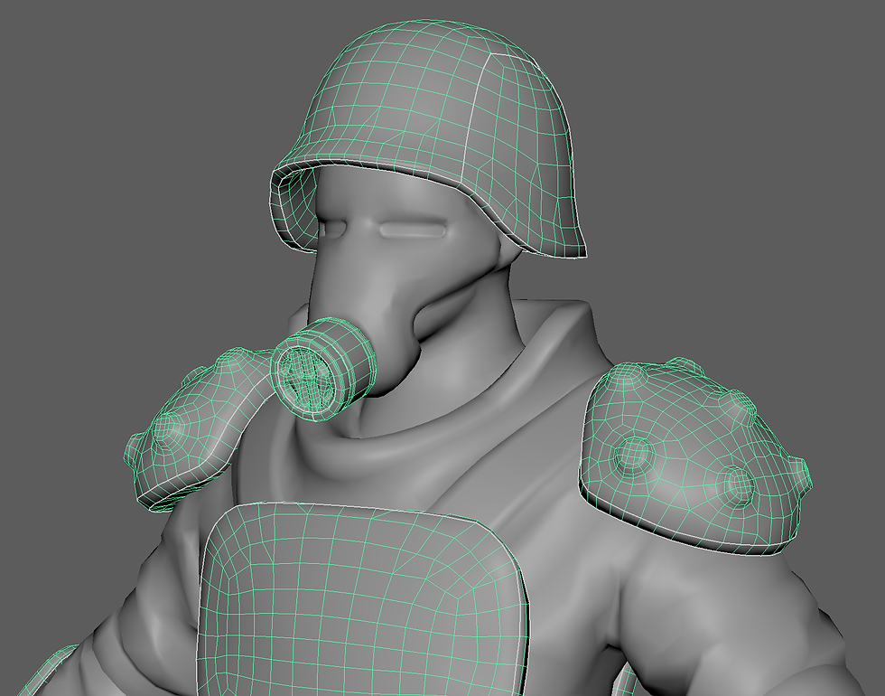
Task: Select the chest armor plate mesh
Action: (x=361, y=600)
